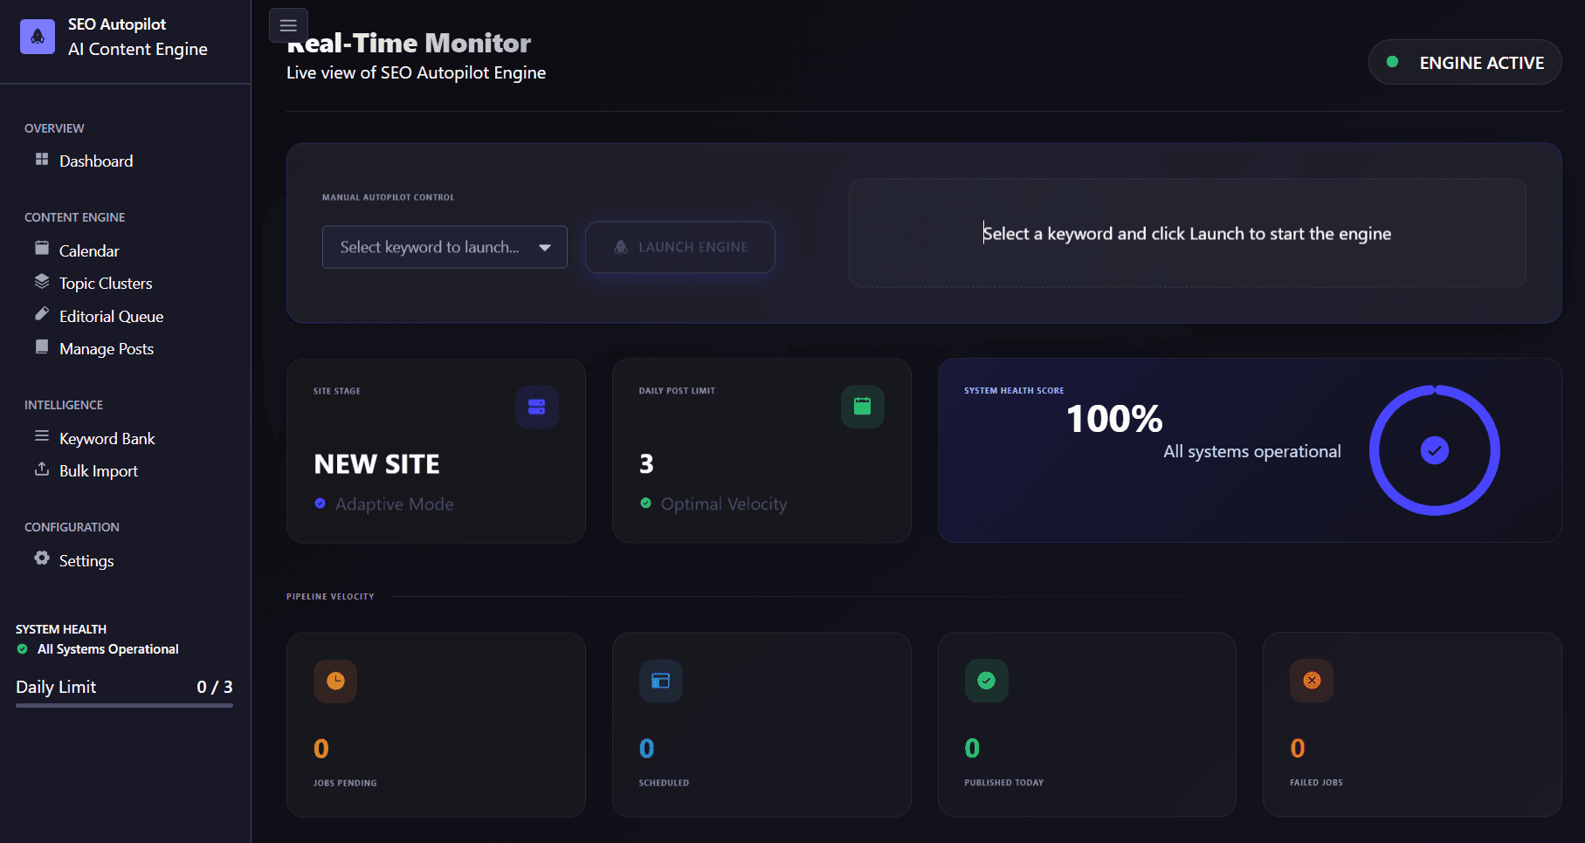Viewport: 1585px width, 843px height.
Task: Click the Failed Jobs label
Action: pyautogui.click(x=1316, y=783)
